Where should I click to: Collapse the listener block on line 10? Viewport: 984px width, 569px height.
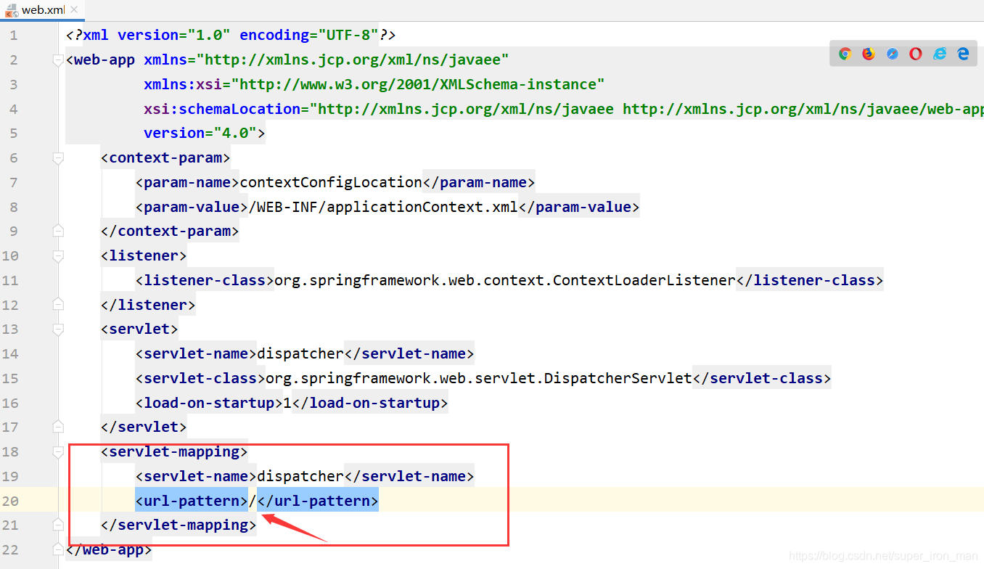[x=58, y=255]
